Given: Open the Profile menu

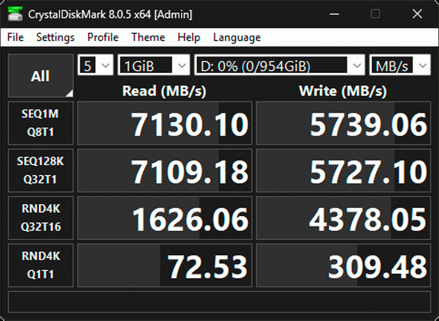Looking at the screenshot, I should [103, 37].
